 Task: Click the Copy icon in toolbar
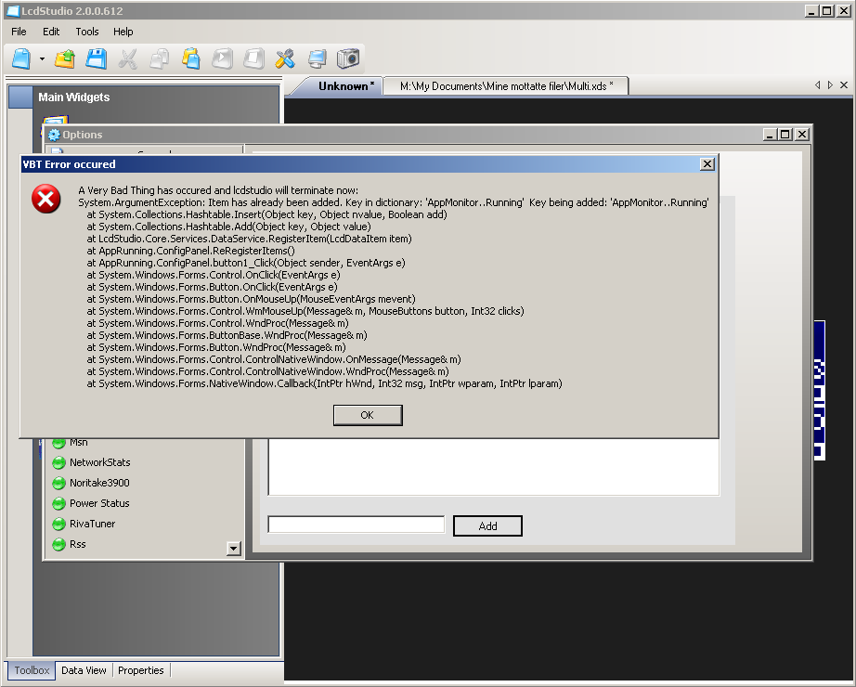[160, 58]
